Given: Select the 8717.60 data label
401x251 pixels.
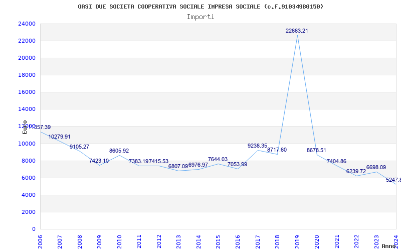Looking at the screenshot, I should [277, 150].
